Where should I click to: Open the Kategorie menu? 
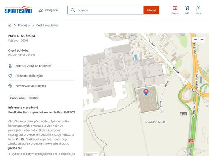[48, 10]
